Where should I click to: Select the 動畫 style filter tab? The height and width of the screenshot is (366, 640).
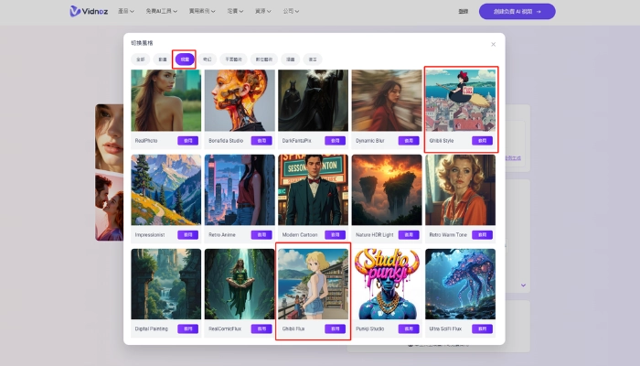click(163, 59)
